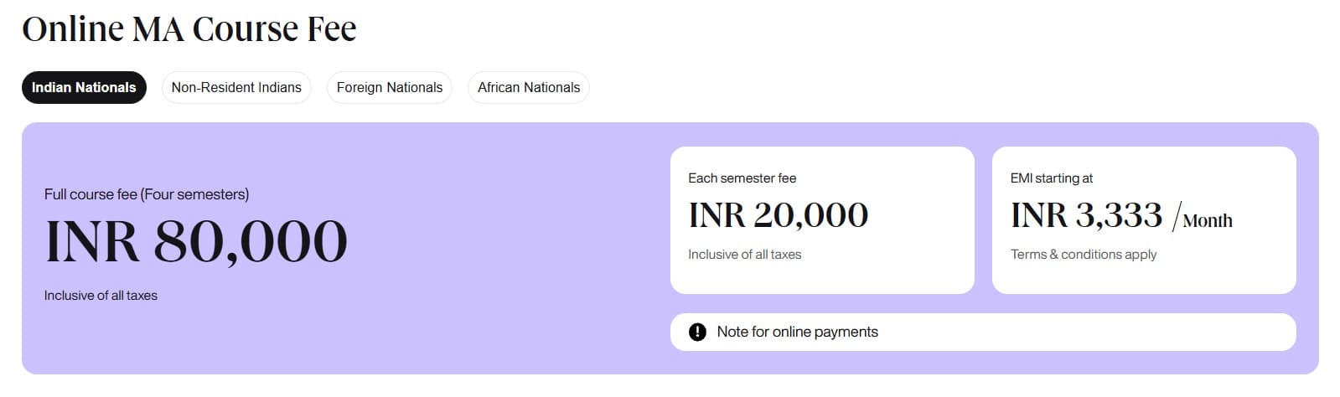Click Inclusive of all taxes below INR 20,000
This screenshot has width=1340, height=397.
coord(744,254)
